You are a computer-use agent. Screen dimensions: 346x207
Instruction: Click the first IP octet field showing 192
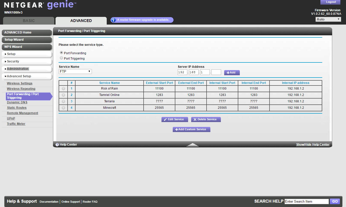coord(182,72)
